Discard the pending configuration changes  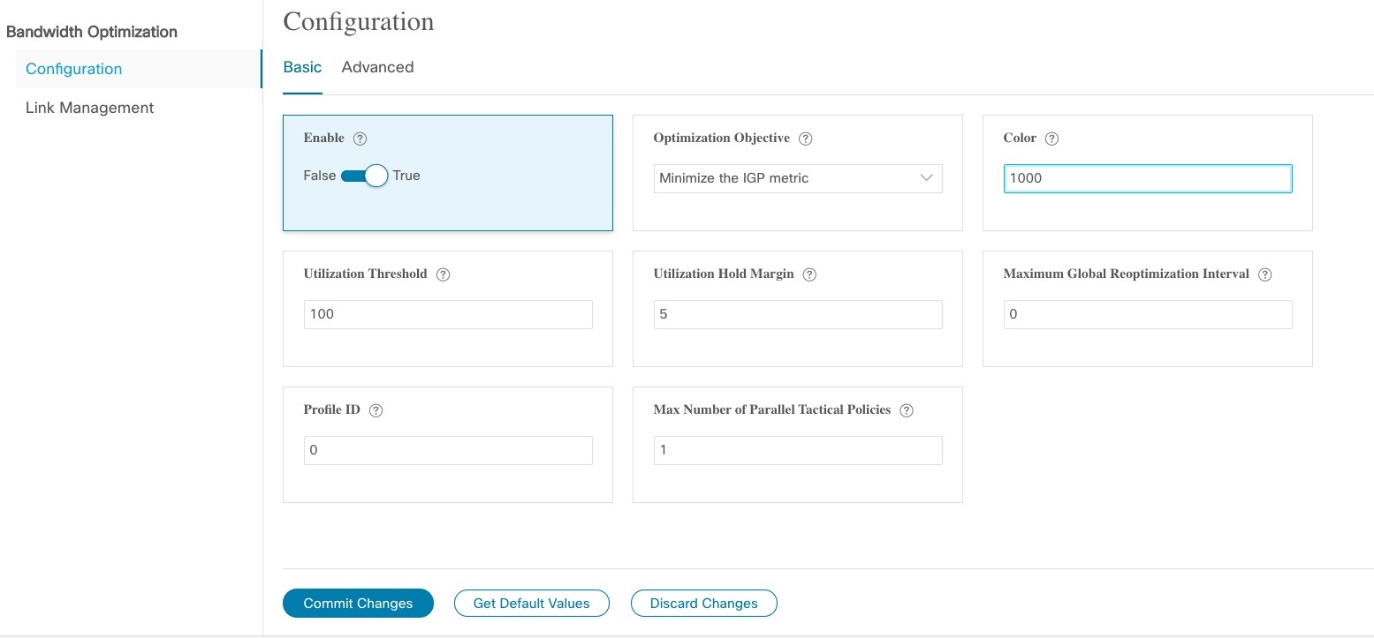click(x=703, y=603)
